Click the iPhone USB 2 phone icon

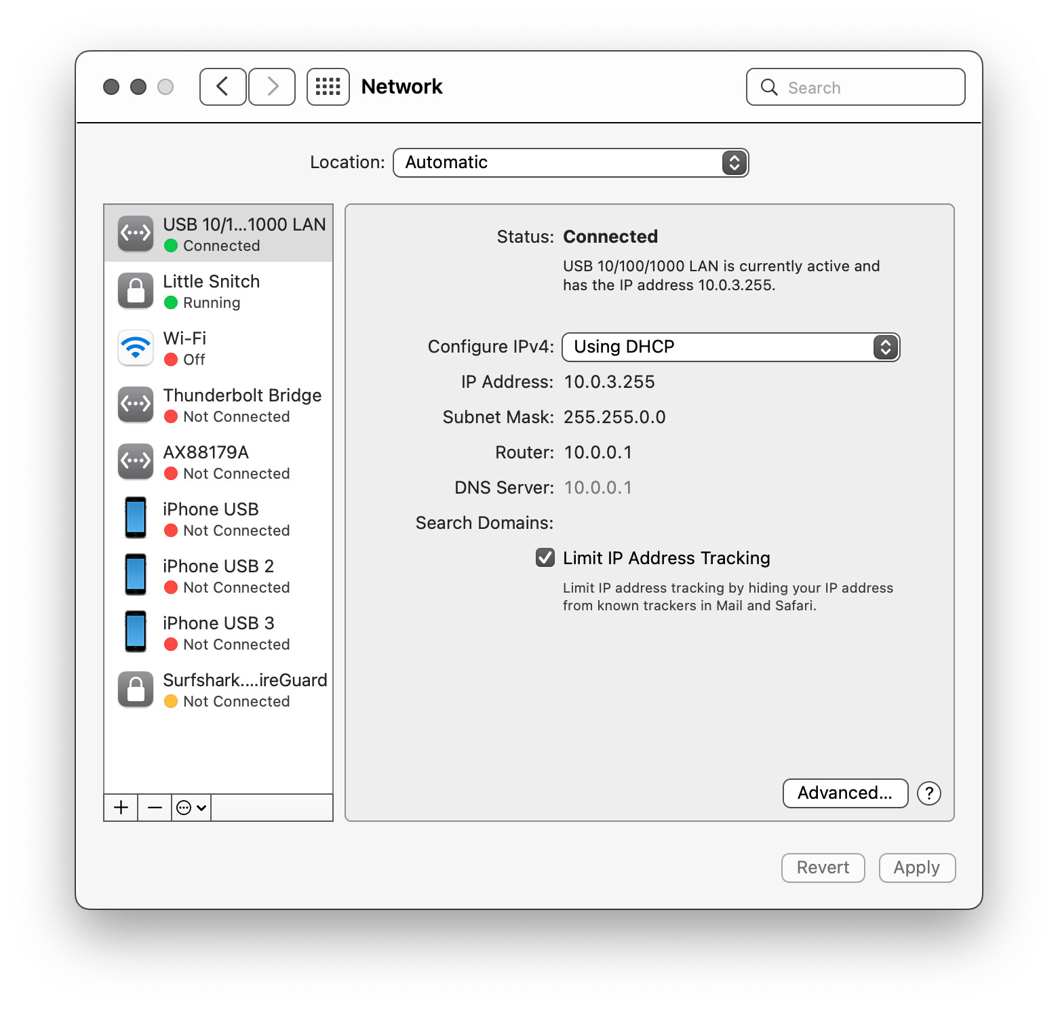tap(136, 575)
